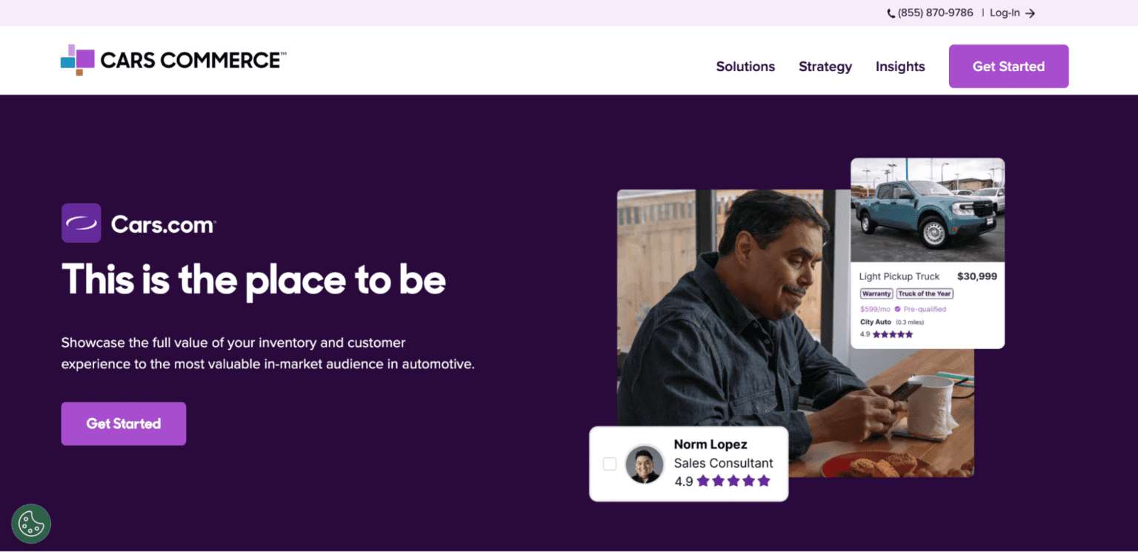Image resolution: width=1138 pixels, height=552 pixels.
Task: Click the Cars.com purple logo icon
Action: pyautogui.click(x=81, y=223)
